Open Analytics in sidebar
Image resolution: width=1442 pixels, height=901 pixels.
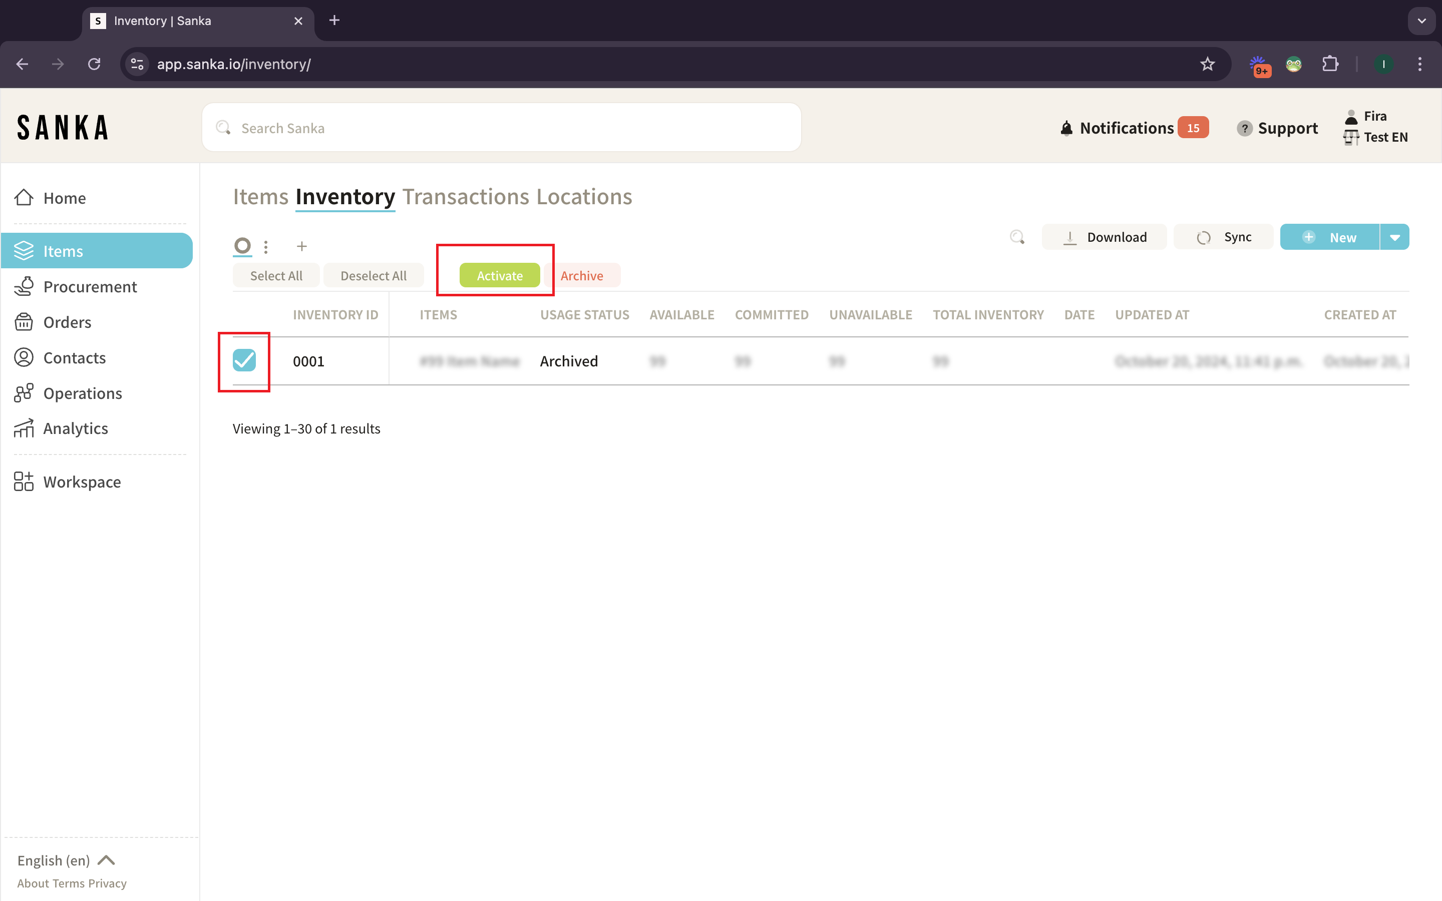click(76, 428)
